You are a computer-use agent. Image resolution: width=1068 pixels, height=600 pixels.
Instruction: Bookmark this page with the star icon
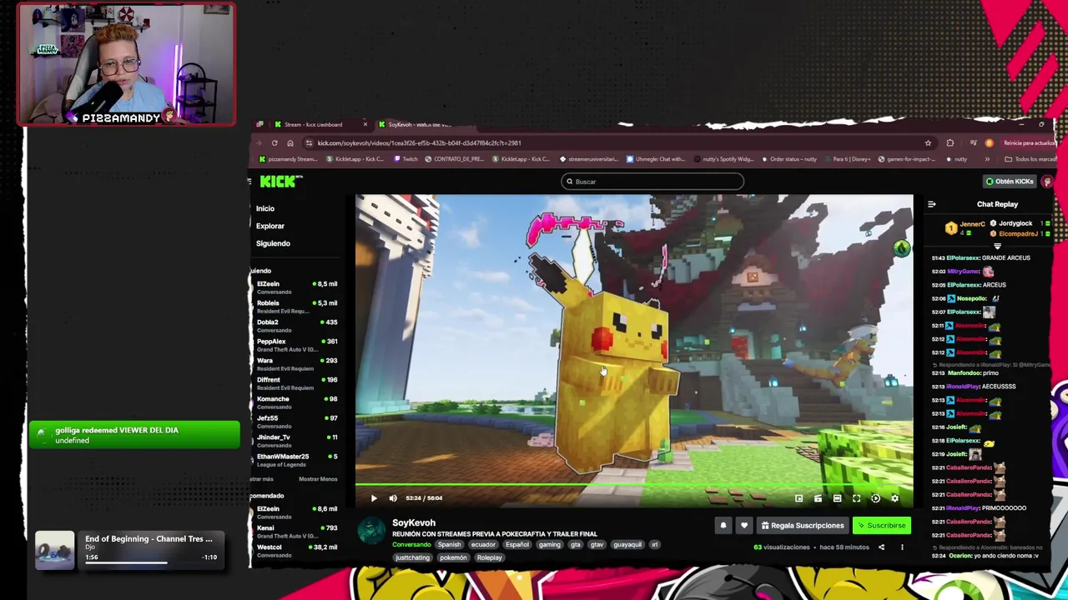pyautogui.click(x=928, y=143)
